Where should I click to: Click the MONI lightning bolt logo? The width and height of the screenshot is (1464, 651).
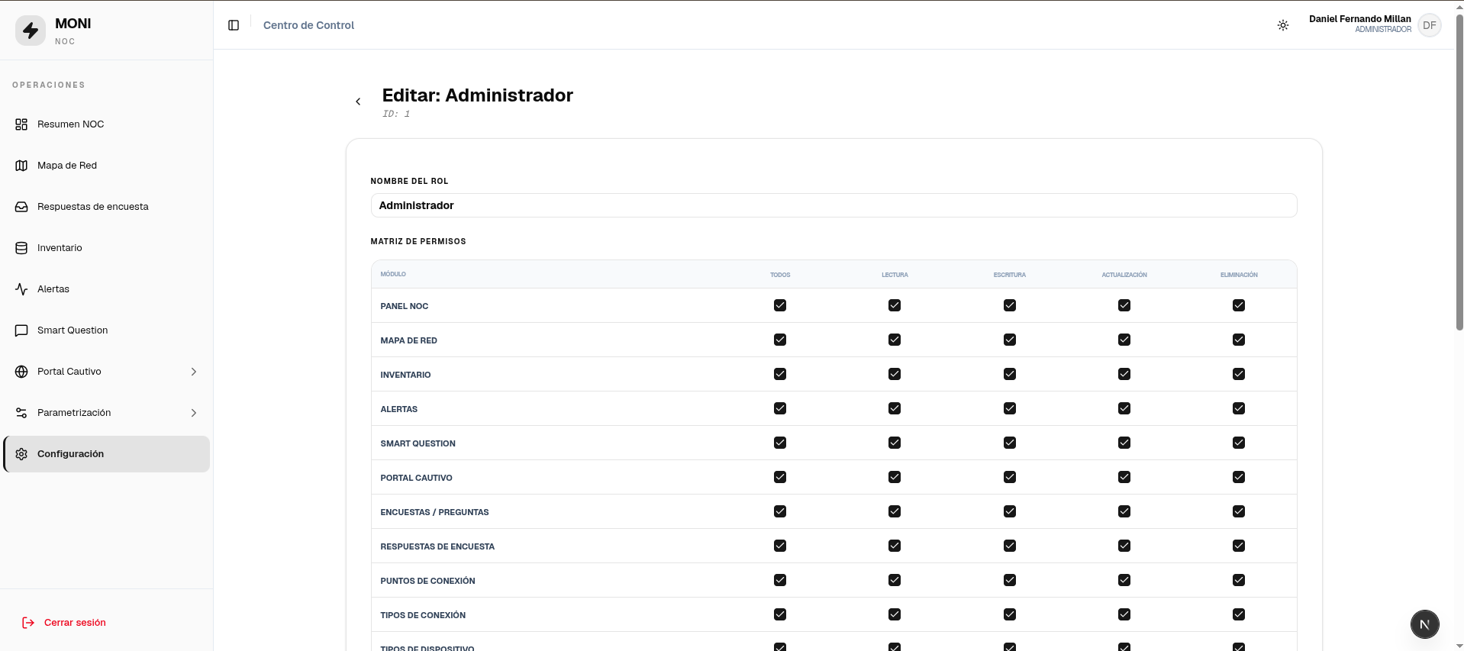coord(31,31)
